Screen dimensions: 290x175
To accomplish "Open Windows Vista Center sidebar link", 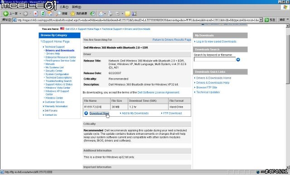I will [58, 88].
